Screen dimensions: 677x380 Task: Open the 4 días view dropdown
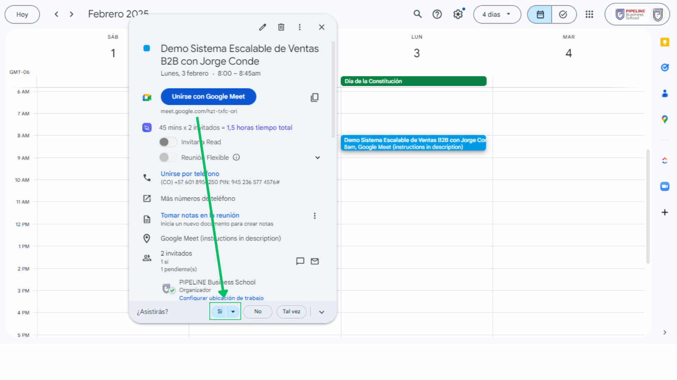click(x=497, y=14)
